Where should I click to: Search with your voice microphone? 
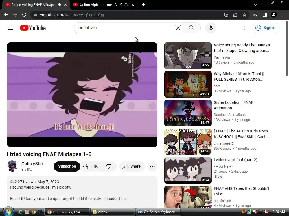[x=211, y=28]
